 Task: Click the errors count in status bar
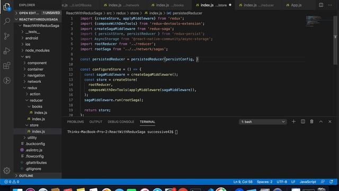coord(8,182)
